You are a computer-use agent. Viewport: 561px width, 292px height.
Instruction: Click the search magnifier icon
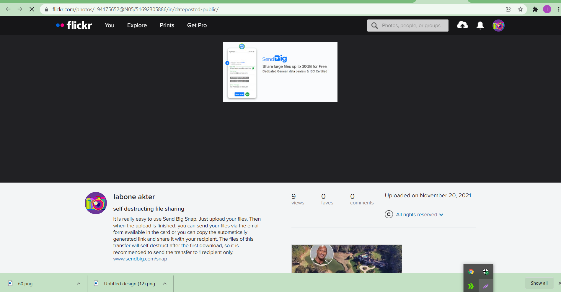click(374, 25)
